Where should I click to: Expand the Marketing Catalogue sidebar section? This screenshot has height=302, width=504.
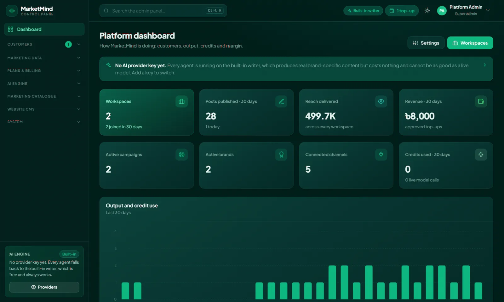(44, 96)
